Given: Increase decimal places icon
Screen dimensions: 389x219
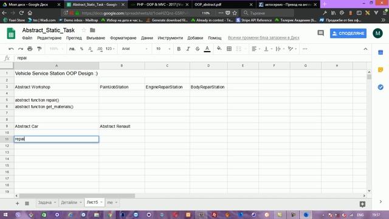Looking at the screenshot, I should pyautogui.click(x=100, y=49).
